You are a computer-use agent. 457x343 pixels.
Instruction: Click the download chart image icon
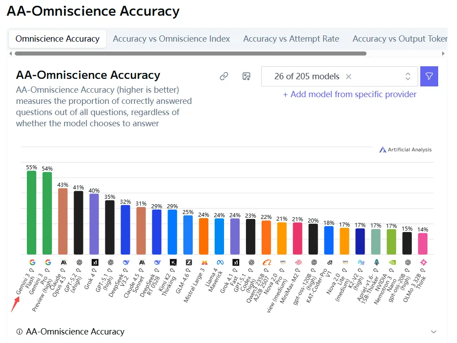246,77
